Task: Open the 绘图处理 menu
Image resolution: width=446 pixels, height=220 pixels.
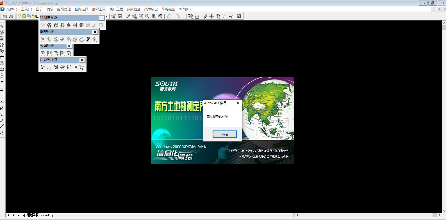Action: pyautogui.click(x=64, y=9)
